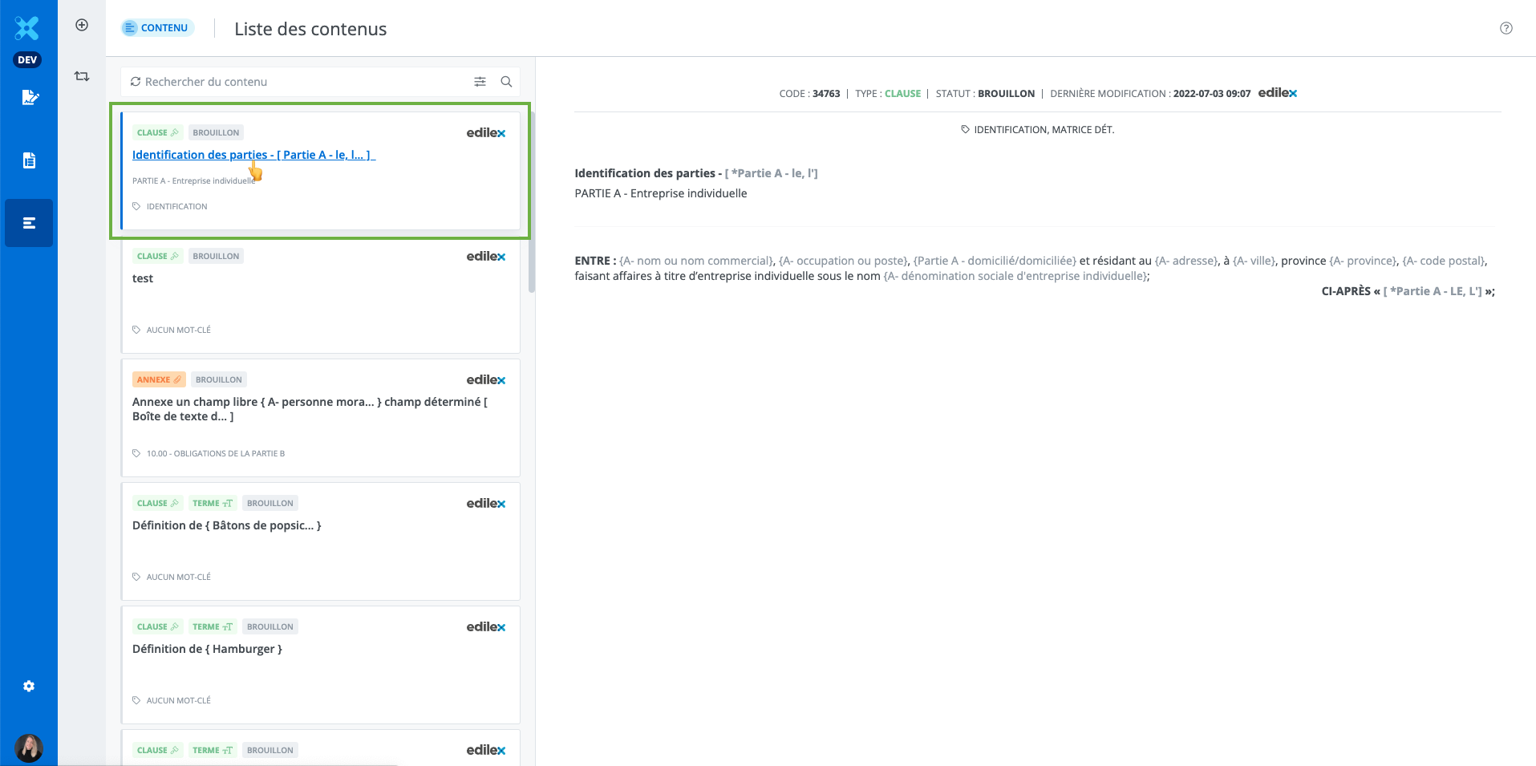Open the documents page icon in sidebar
The width and height of the screenshot is (1536, 766).
click(29, 160)
